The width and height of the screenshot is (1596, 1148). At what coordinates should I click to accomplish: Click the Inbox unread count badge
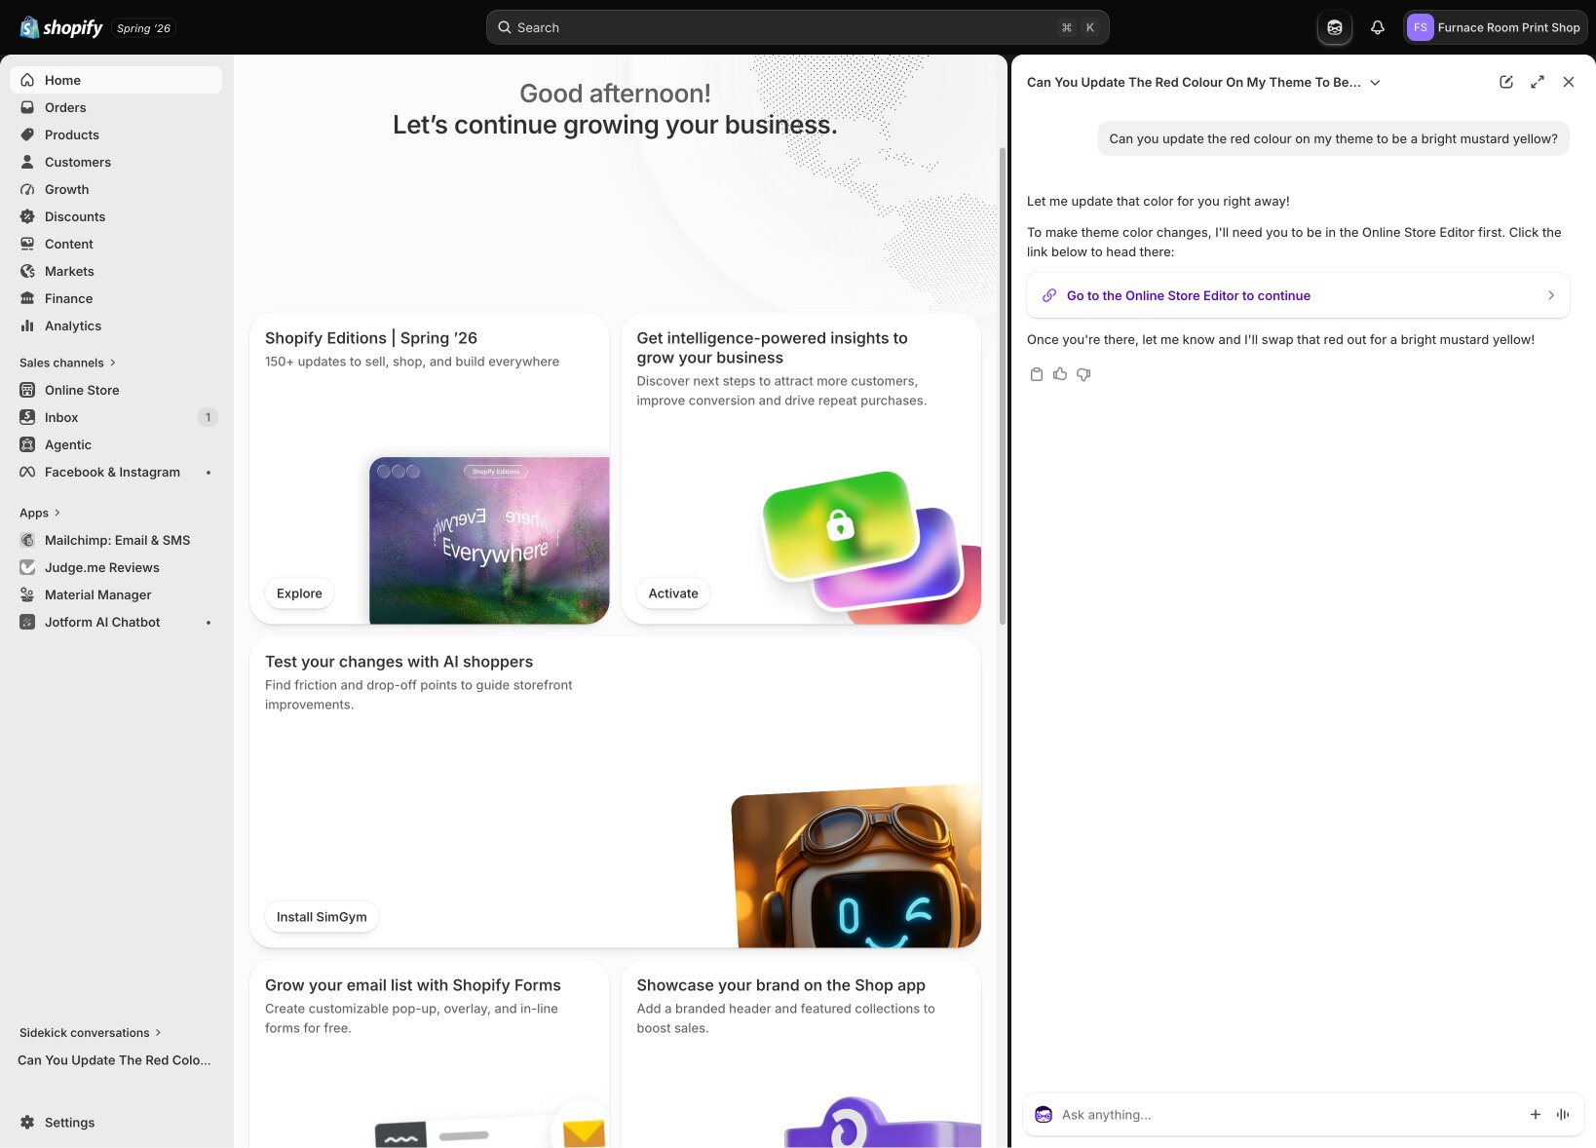tap(208, 417)
